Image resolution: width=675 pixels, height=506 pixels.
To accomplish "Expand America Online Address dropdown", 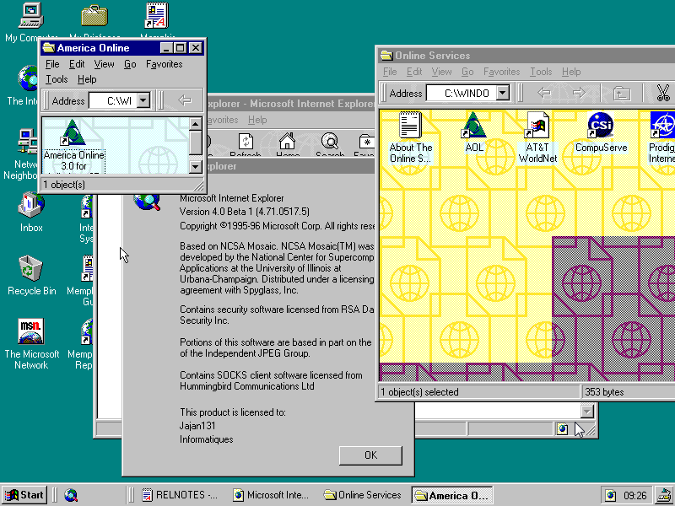I will point(143,100).
